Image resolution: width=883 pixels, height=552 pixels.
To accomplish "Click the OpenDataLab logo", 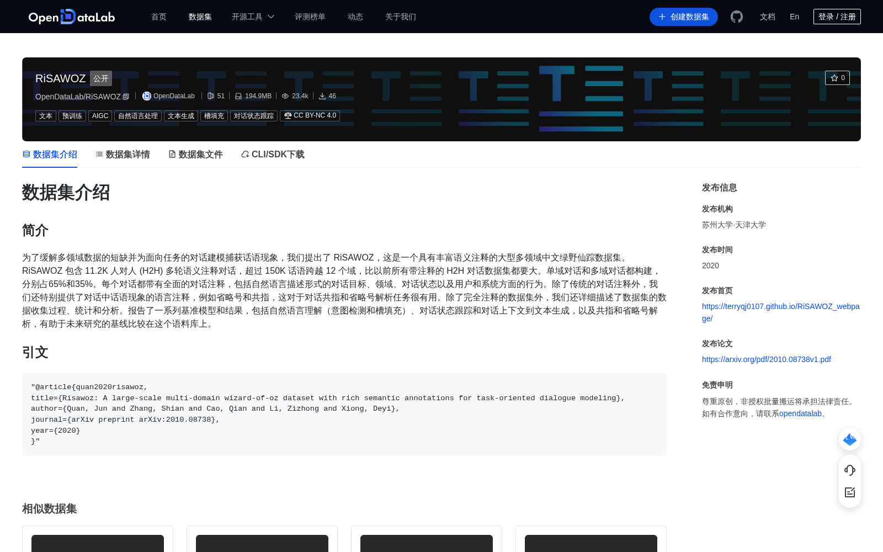I will (72, 17).
